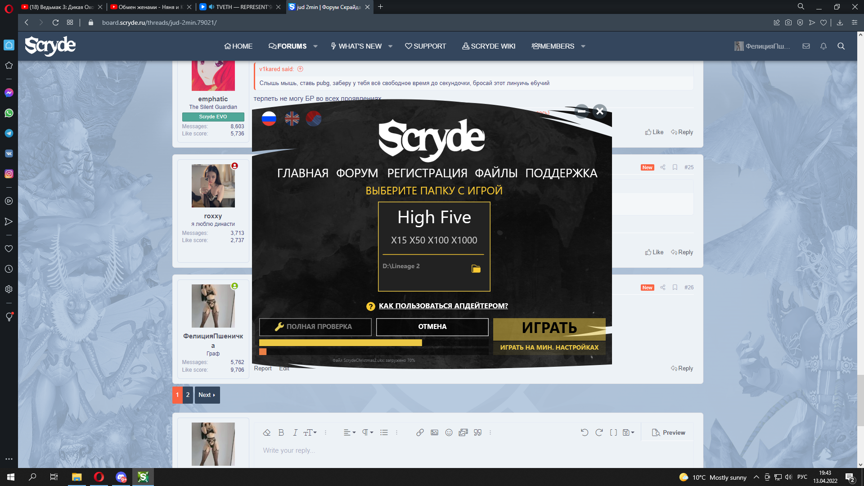Screen dimensions: 864x486
Task: Click the yellow download progress bar
Action: point(341,342)
